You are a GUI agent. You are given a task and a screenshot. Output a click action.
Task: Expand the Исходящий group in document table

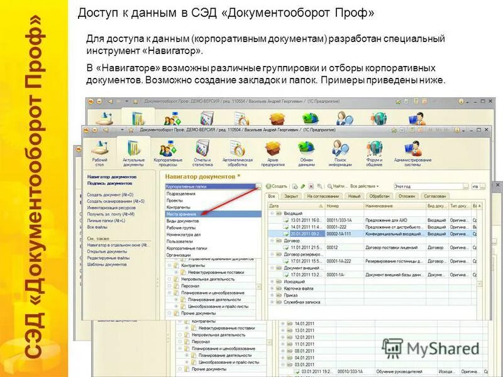272,281
